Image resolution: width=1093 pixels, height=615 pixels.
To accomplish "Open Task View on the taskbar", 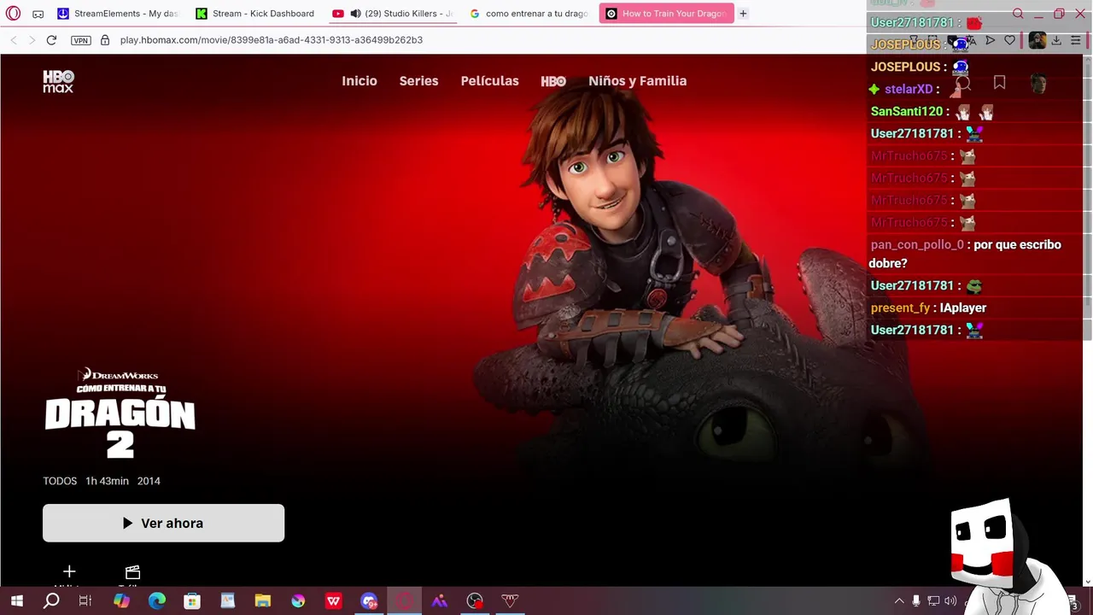I will [x=85, y=601].
